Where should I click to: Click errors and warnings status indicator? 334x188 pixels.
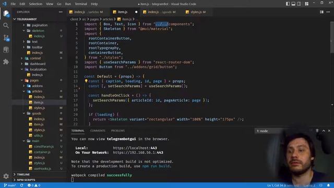33,185
